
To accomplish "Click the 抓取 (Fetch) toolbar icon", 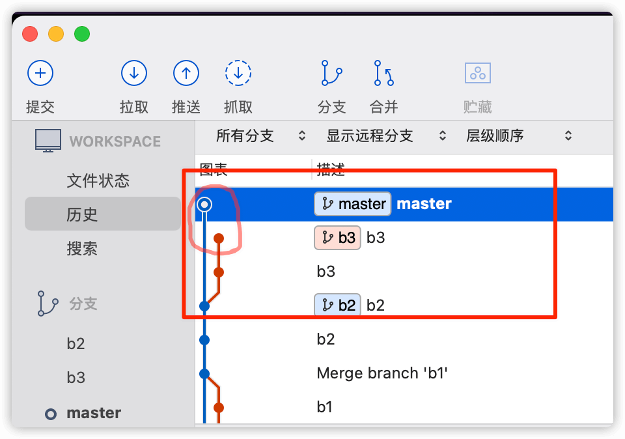I will tap(238, 73).
